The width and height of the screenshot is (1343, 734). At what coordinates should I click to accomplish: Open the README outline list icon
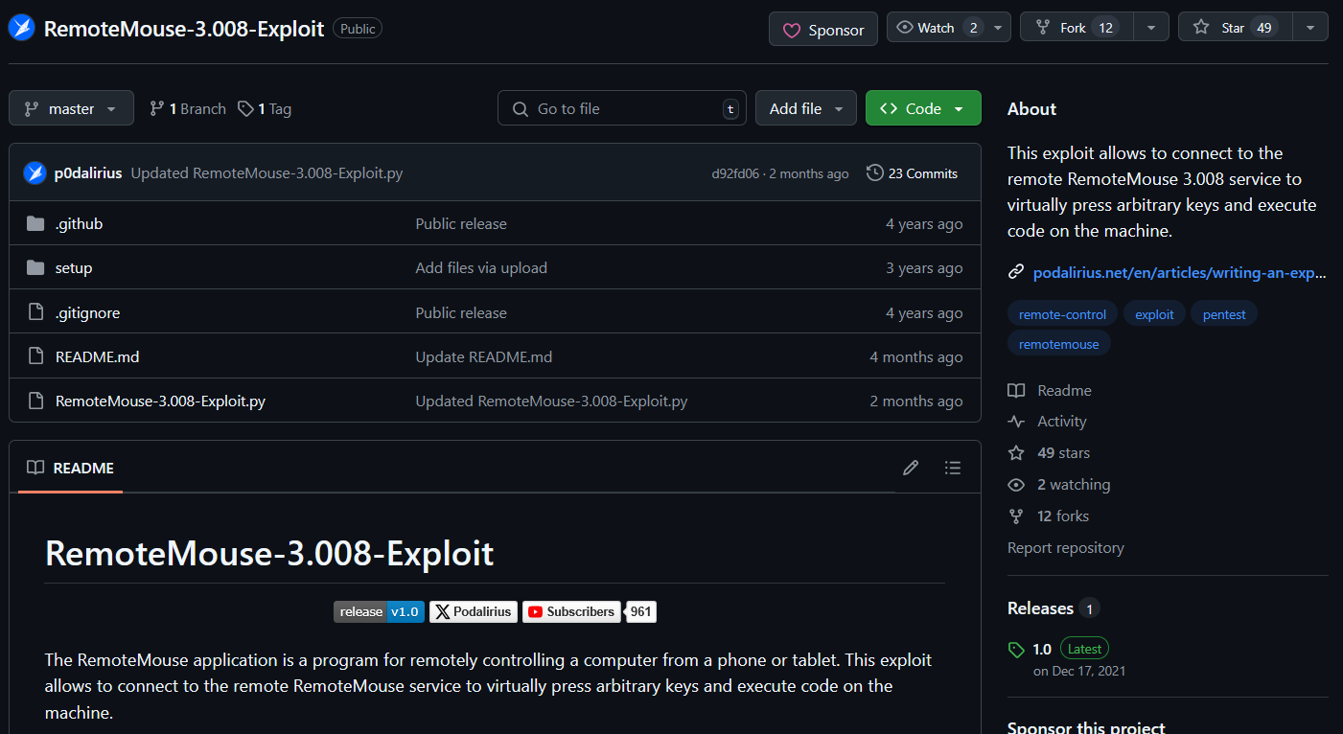(x=952, y=468)
